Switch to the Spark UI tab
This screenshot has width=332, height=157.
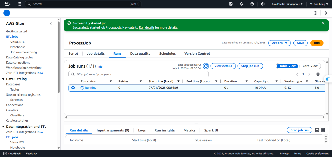211,130
